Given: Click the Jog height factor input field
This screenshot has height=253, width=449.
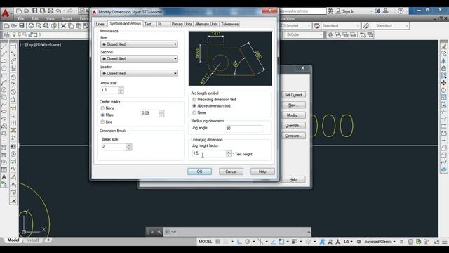Looking at the screenshot, I should tap(209, 153).
